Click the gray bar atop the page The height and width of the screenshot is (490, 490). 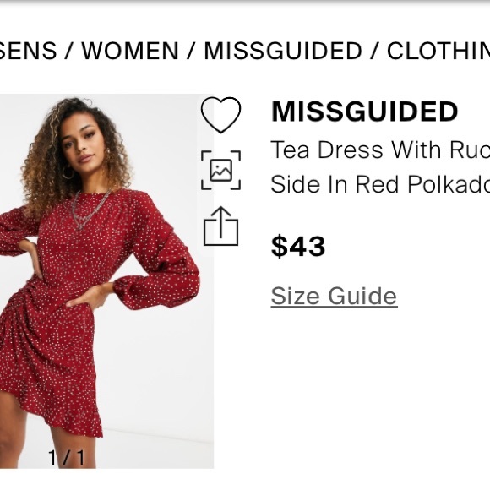click(x=245, y=2)
